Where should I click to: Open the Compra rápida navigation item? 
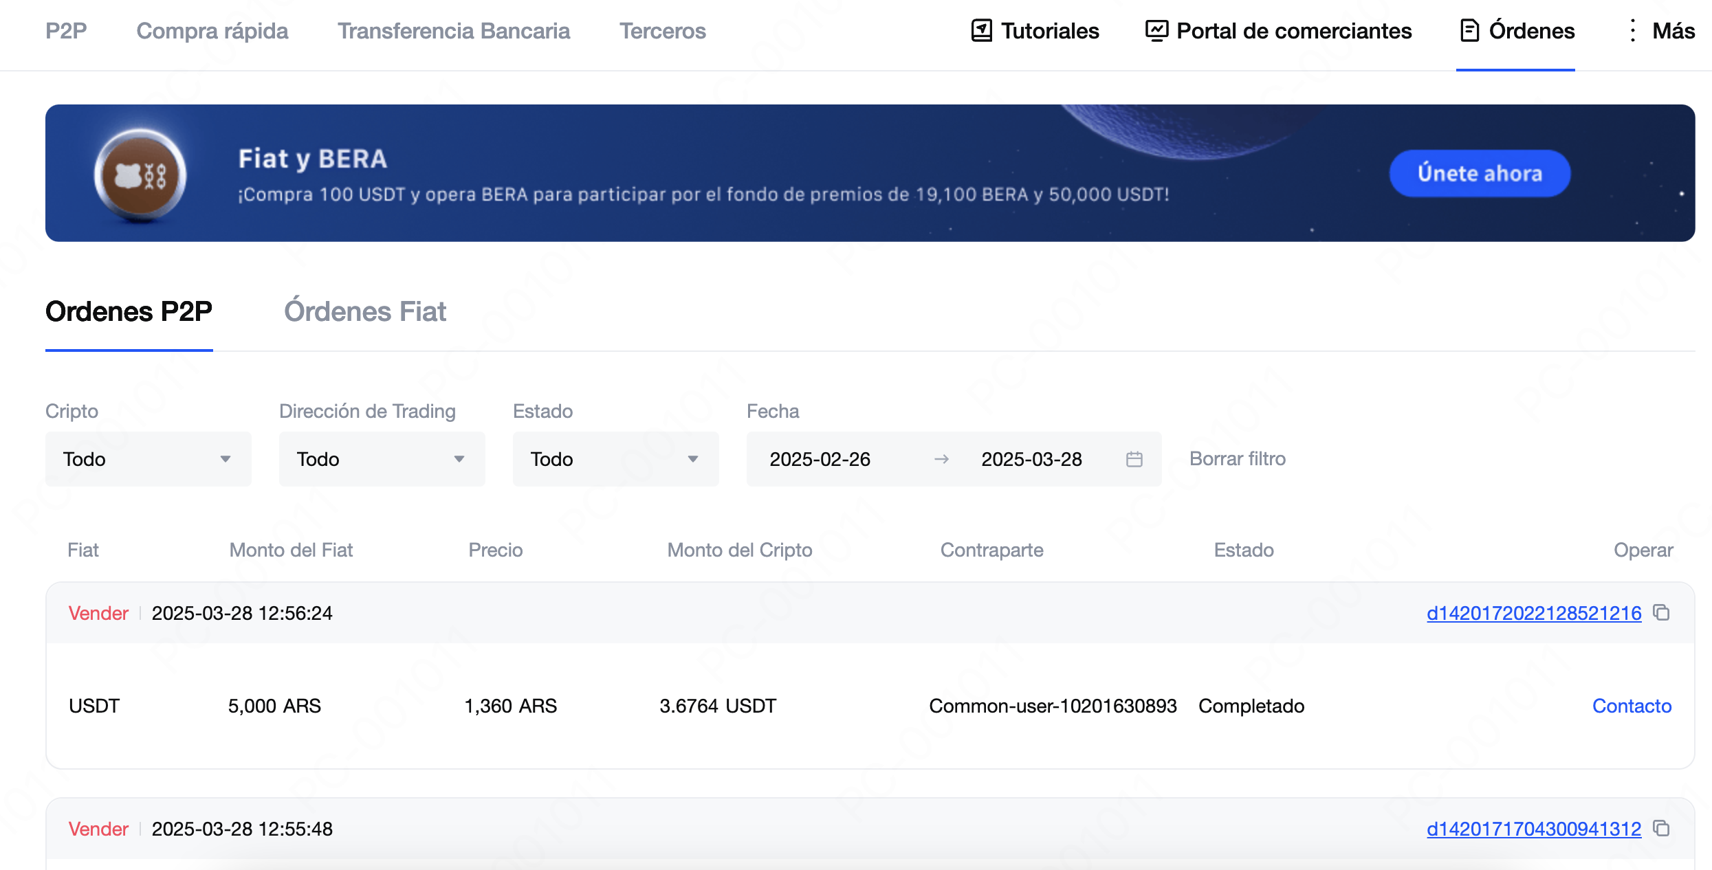(x=212, y=31)
